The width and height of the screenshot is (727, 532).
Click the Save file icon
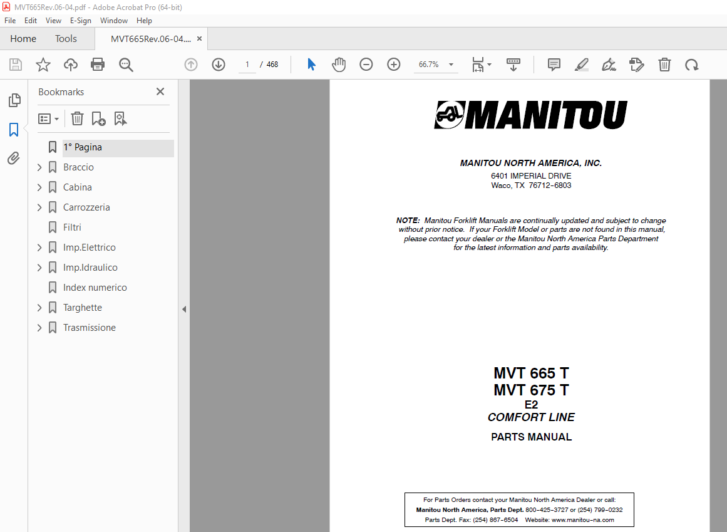point(16,65)
